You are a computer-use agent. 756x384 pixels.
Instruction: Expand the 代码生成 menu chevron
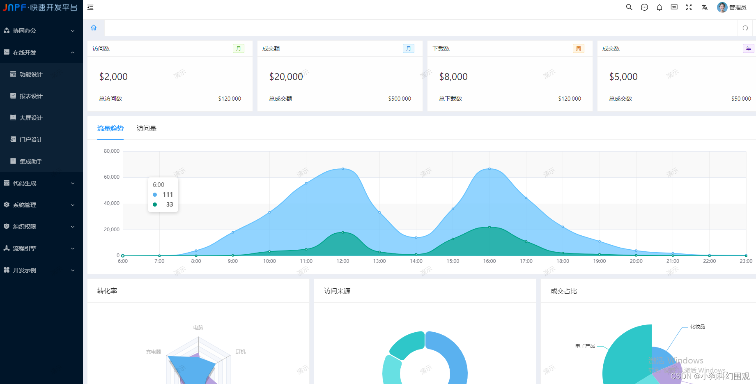point(73,183)
